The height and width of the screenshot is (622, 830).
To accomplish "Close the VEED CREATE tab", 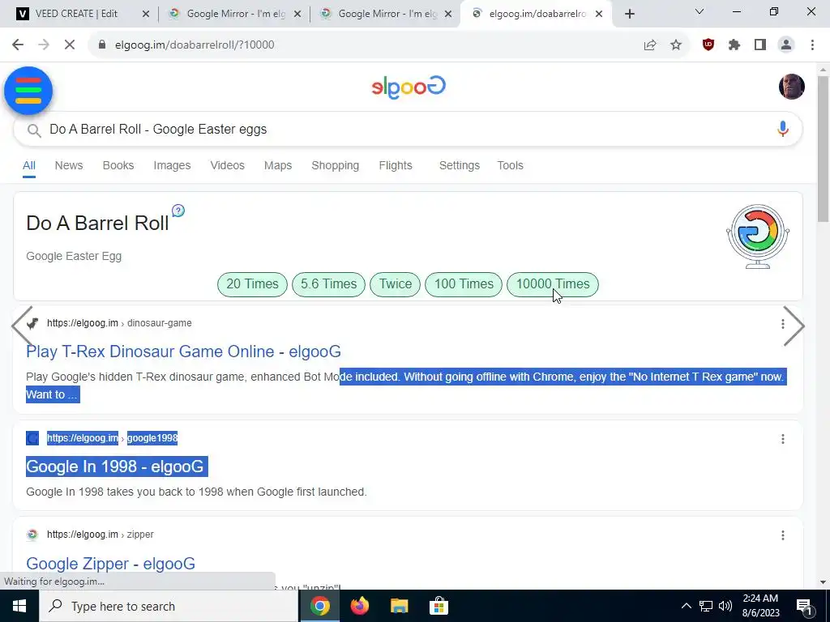I will click(146, 15).
